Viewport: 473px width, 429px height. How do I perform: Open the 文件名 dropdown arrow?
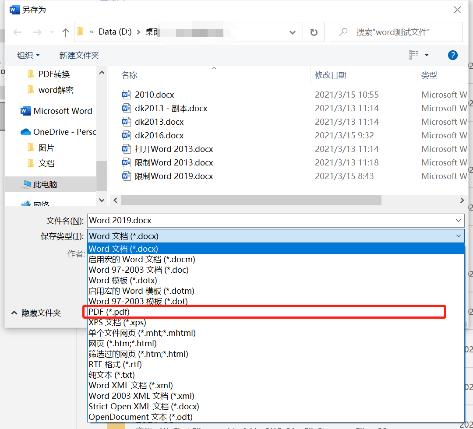click(x=458, y=220)
